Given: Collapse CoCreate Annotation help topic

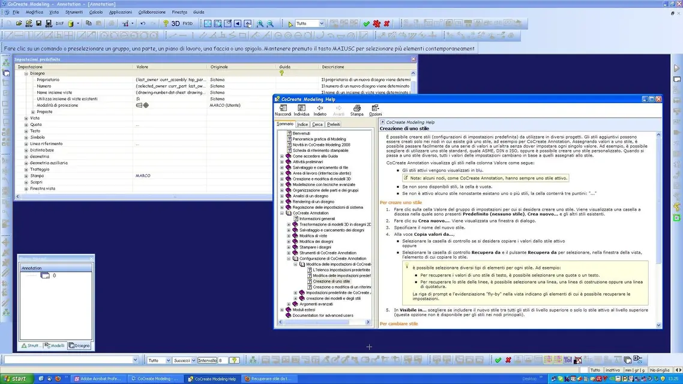Looking at the screenshot, I should point(282,213).
